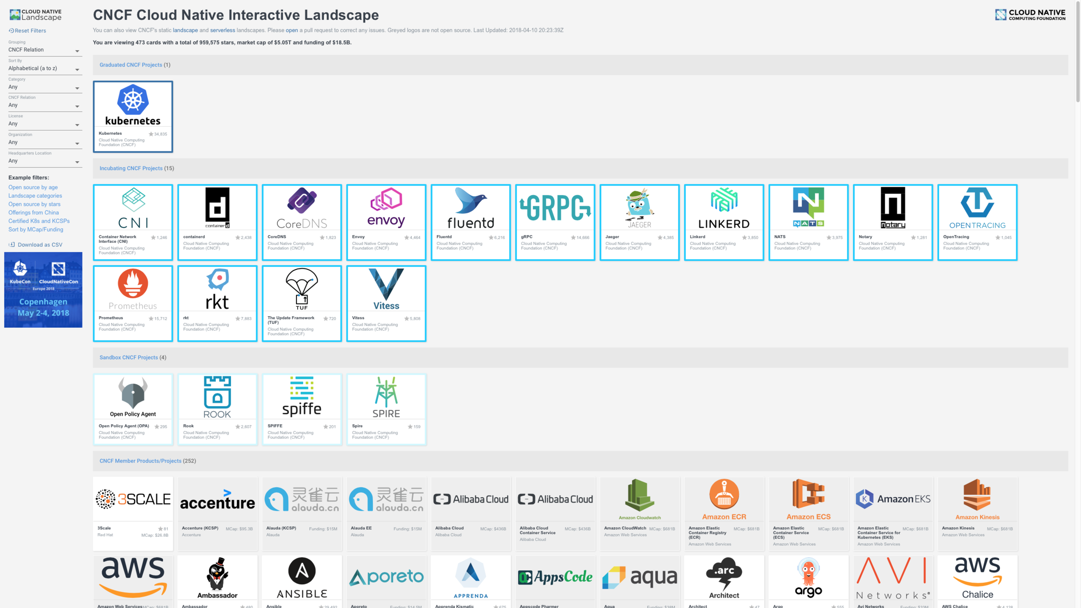Image resolution: width=1081 pixels, height=608 pixels.
Task: Open the Incubating CNCF Projects group heading
Action: point(131,168)
